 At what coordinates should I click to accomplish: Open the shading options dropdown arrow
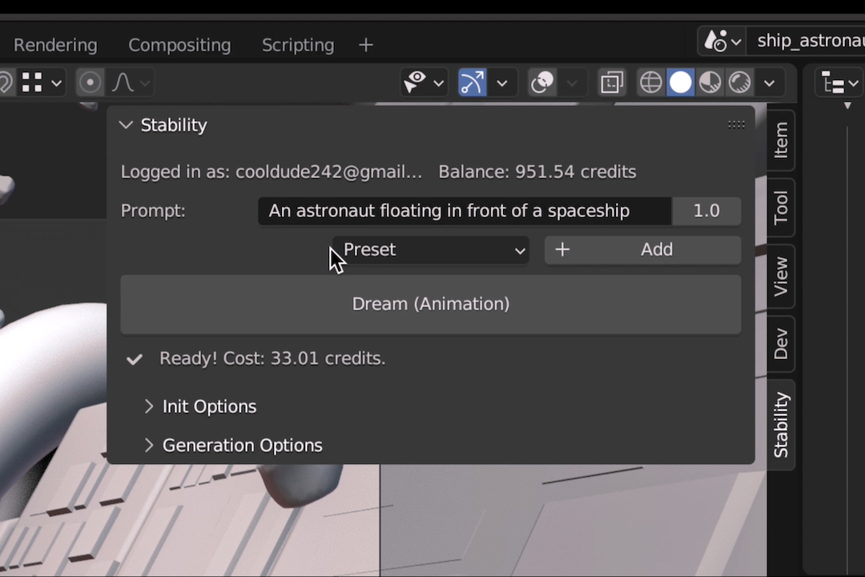tap(770, 83)
